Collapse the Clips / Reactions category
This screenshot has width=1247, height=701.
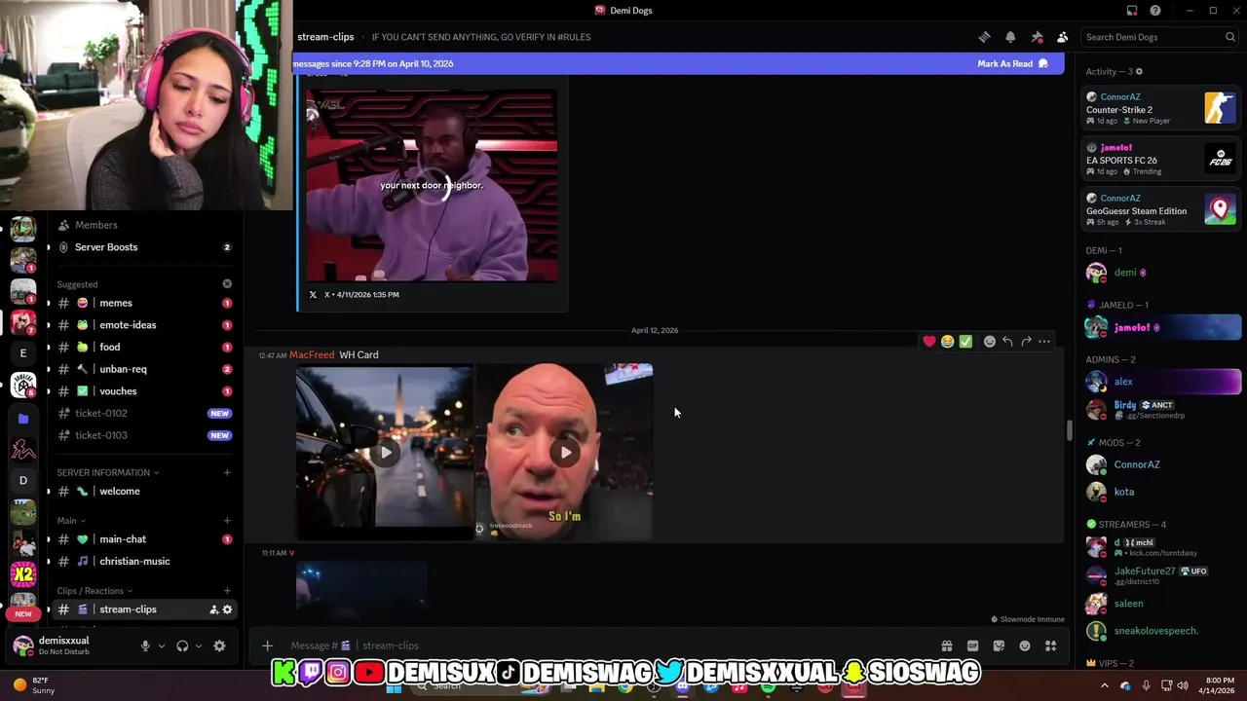(x=94, y=591)
